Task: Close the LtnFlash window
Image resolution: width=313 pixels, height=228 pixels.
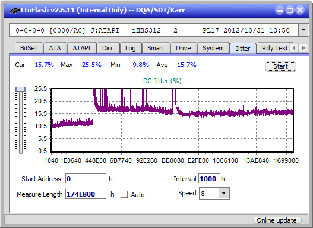Action: 300,10
